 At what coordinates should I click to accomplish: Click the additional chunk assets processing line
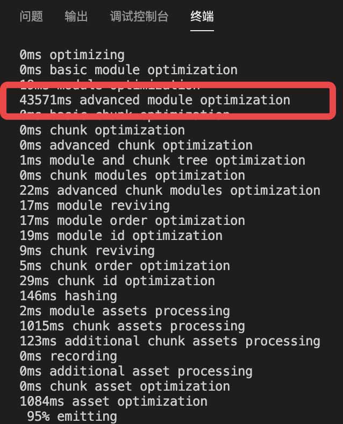[x=170, y=341]
